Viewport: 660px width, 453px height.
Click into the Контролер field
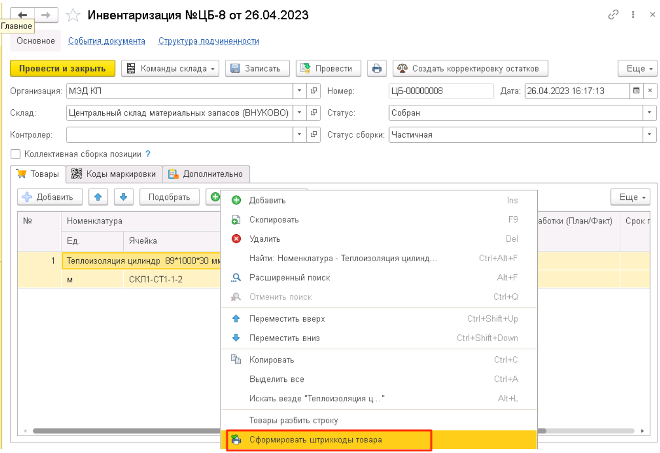(x=179, y=135)
